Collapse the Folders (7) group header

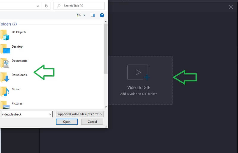pos(8,24)
